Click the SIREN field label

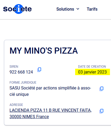pos(14,67)
